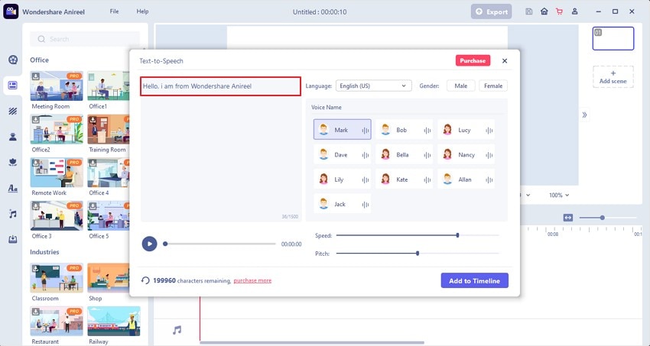Preview Lily voice waveform icon
Screen dimensions: 650x346
(x=366, y=180)
